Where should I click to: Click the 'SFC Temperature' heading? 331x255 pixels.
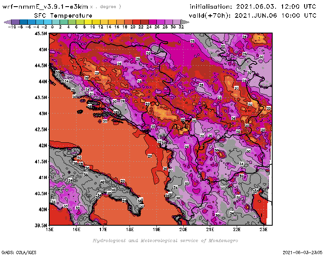tap(63, 16)
